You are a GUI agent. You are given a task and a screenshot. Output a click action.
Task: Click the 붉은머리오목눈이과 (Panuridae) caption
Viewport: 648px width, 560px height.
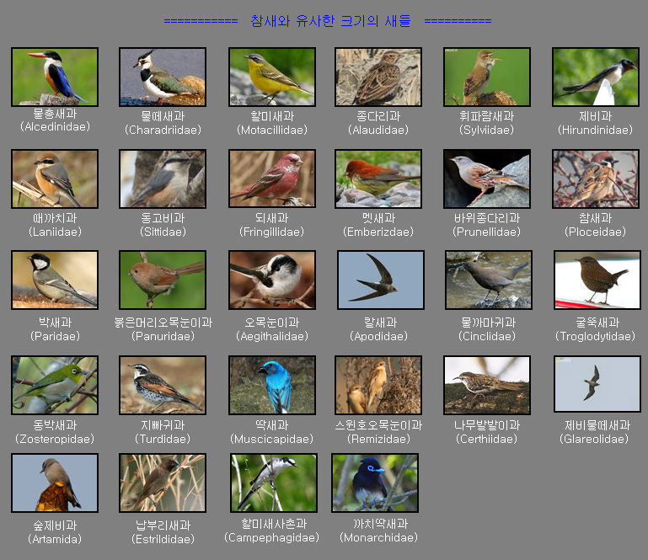pyautogui.click(x=163, y=329)
